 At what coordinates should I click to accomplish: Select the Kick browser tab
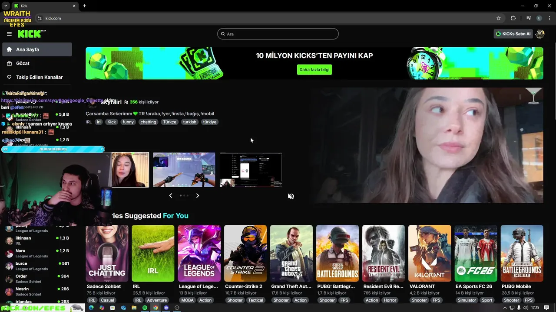pos(44,6)
